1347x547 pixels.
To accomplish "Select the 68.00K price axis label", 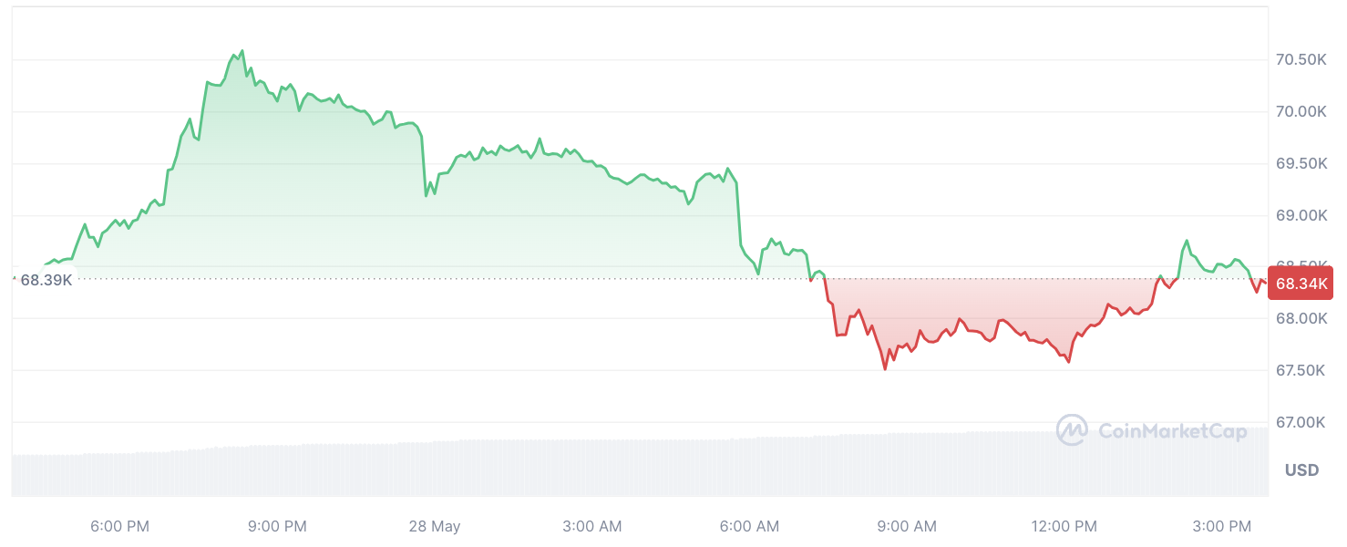I will pos(1301,319).
